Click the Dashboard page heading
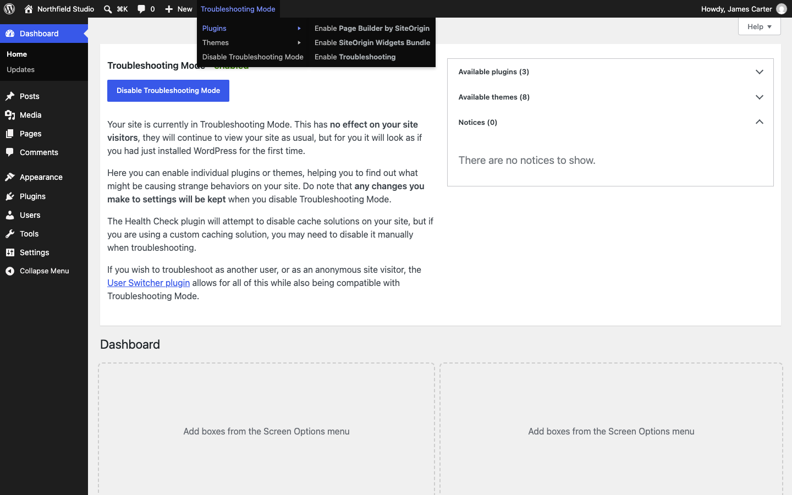 (x=130, y=344)
